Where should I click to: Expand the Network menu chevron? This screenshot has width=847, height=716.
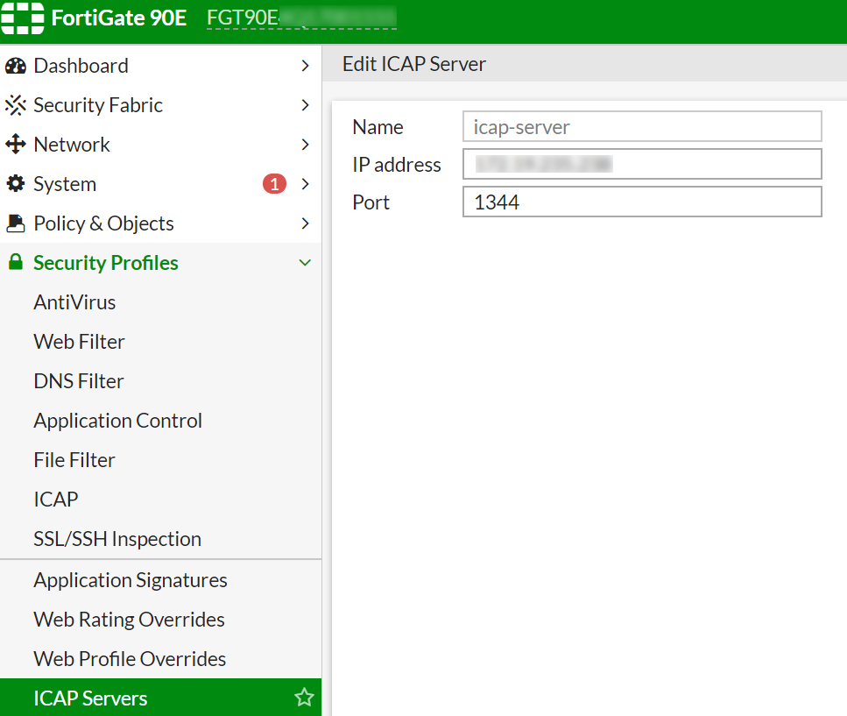click(305, 145)
